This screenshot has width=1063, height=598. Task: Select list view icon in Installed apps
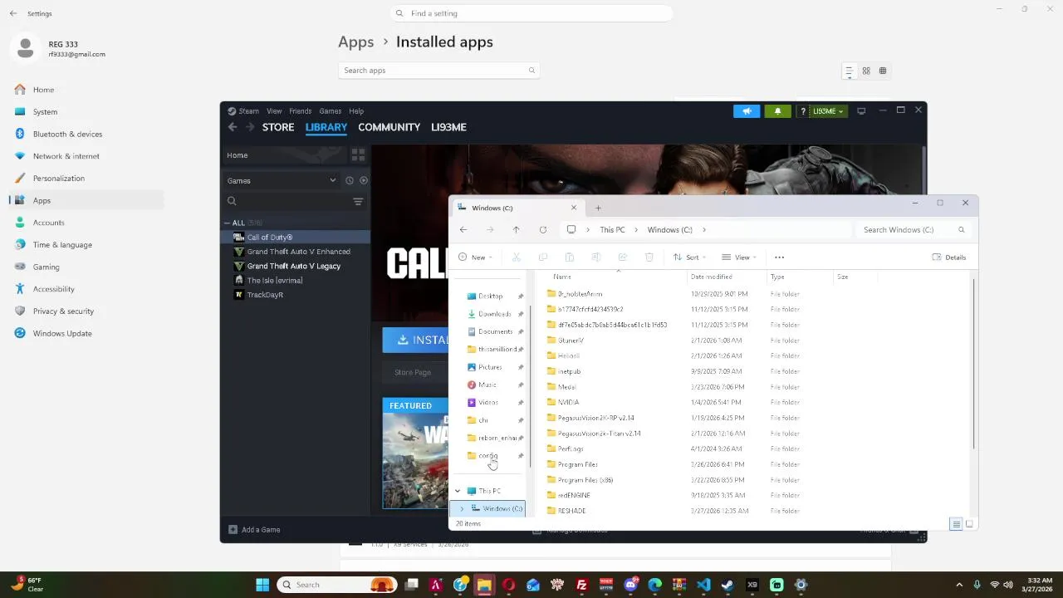(x=849, y=71)
